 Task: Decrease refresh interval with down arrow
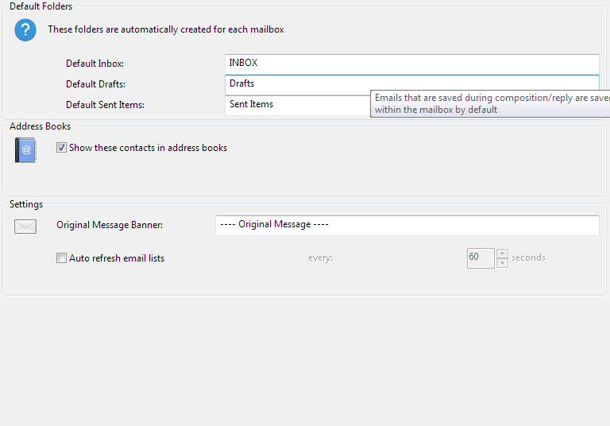pos(502,263)
